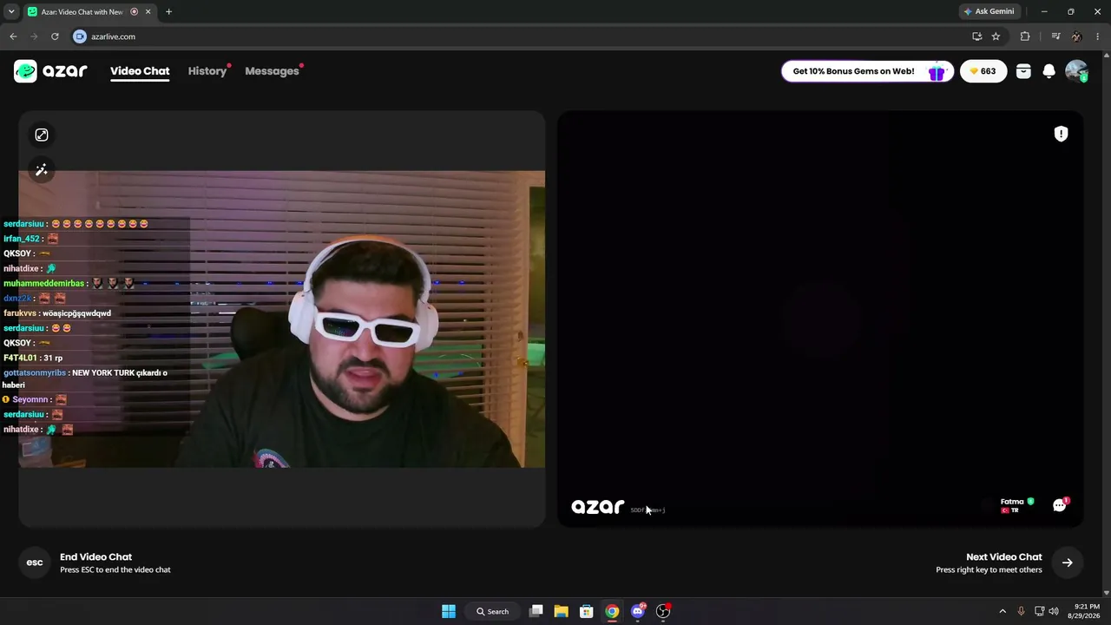Click the partner name Fatma

[1012, 502]
